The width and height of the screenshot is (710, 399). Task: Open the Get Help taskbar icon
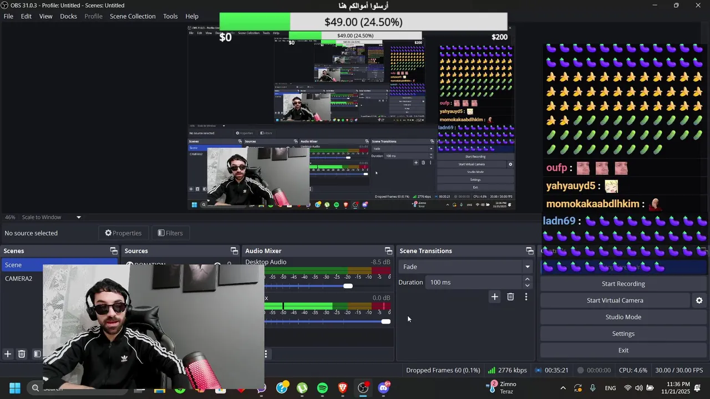tap(282, 388)
